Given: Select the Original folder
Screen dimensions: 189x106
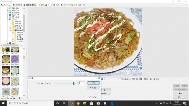Looking at the screenshot, I should [x=20, y=35].
